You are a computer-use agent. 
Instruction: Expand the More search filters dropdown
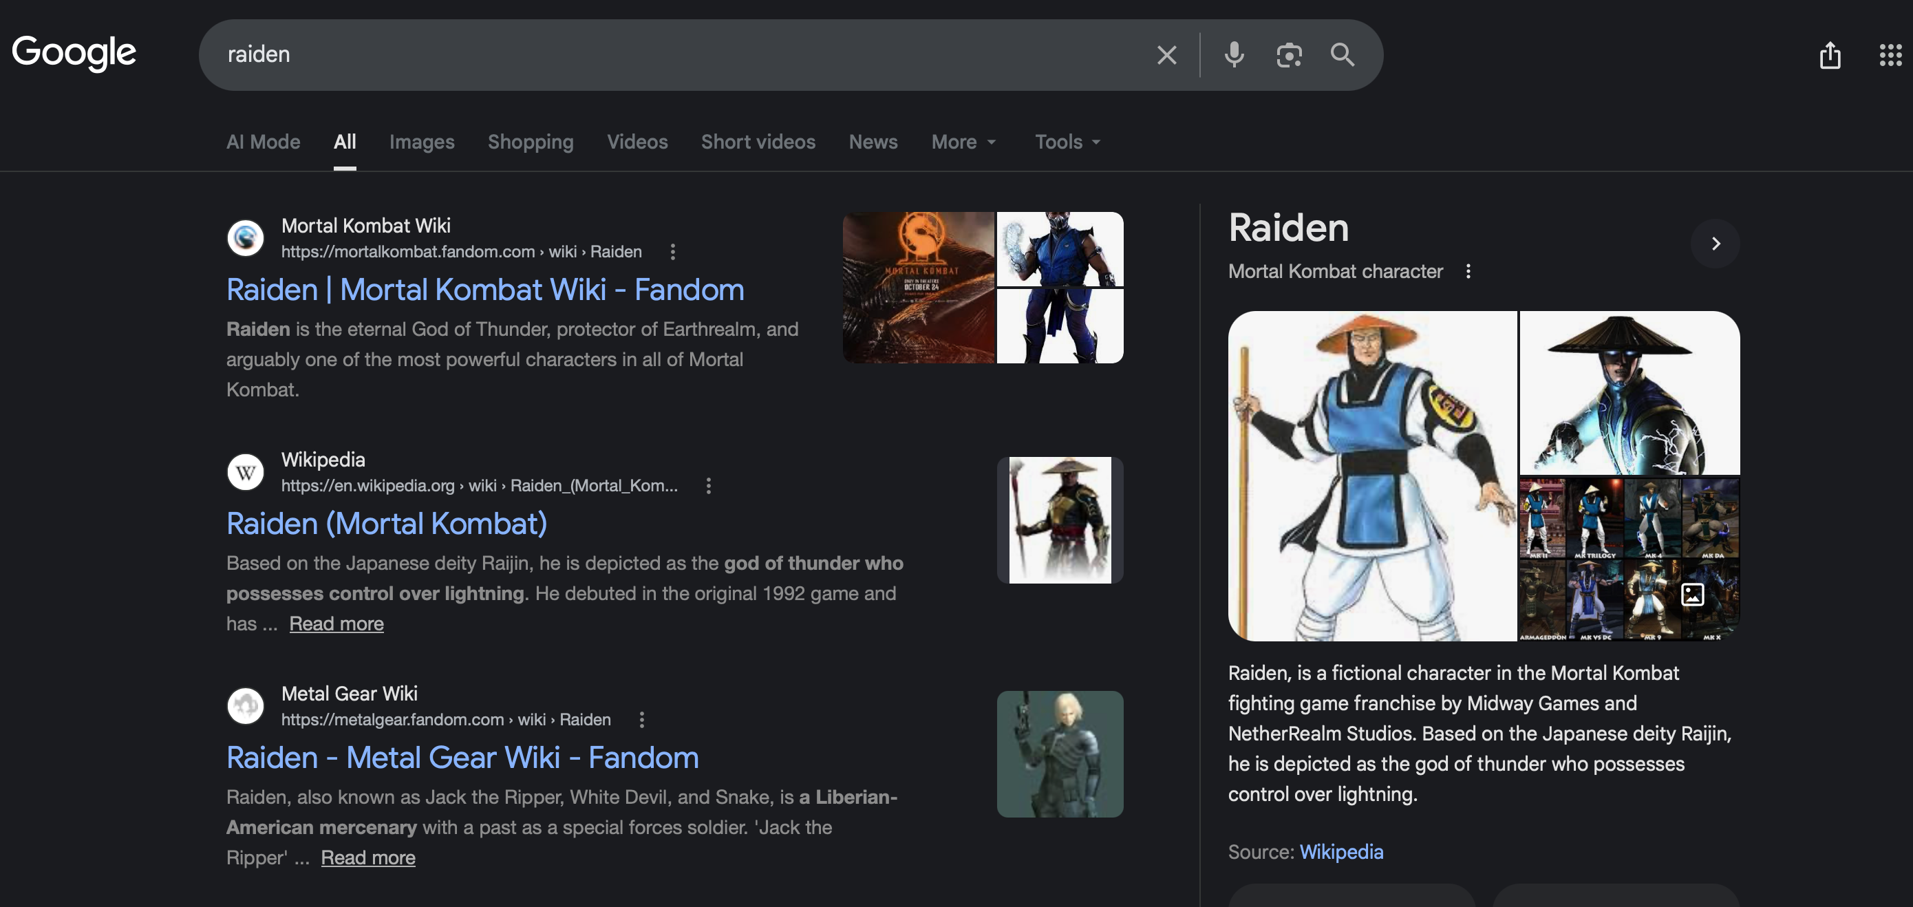point(963,142)
